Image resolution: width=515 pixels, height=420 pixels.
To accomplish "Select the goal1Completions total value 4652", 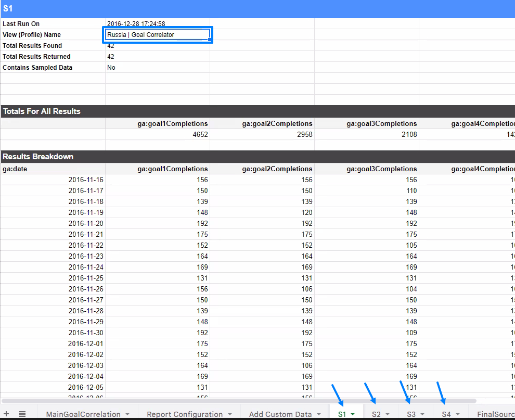I will click(158, 134).
